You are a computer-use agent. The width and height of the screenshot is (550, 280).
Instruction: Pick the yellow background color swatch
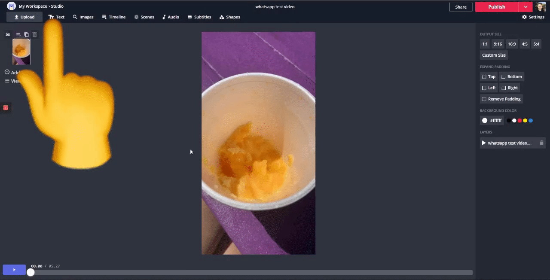point(525,121)
